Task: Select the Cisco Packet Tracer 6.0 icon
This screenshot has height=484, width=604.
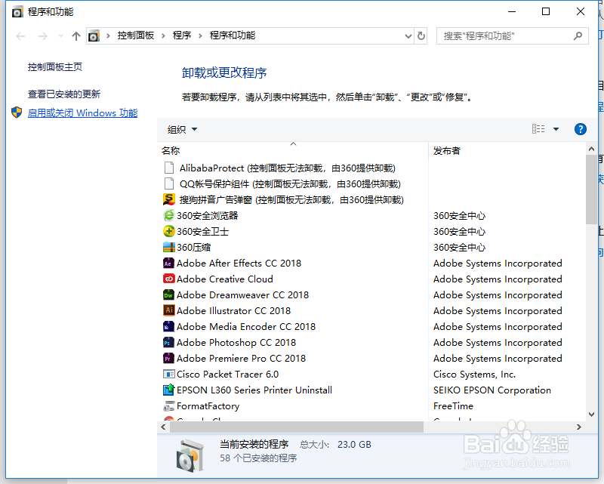Action: (171, 374)
